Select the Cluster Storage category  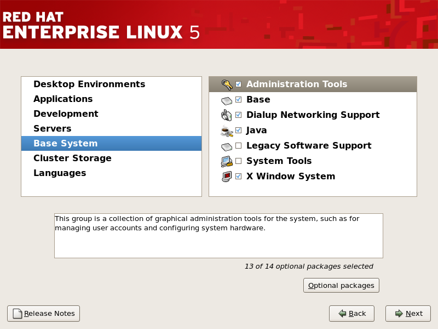tap(72, 158)
